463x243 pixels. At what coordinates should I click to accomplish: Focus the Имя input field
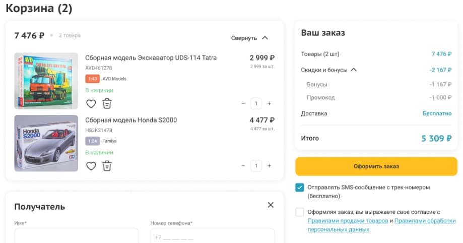coord(76,236)
